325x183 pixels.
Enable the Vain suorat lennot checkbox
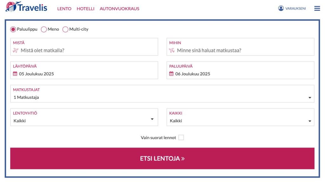point(181,137)
